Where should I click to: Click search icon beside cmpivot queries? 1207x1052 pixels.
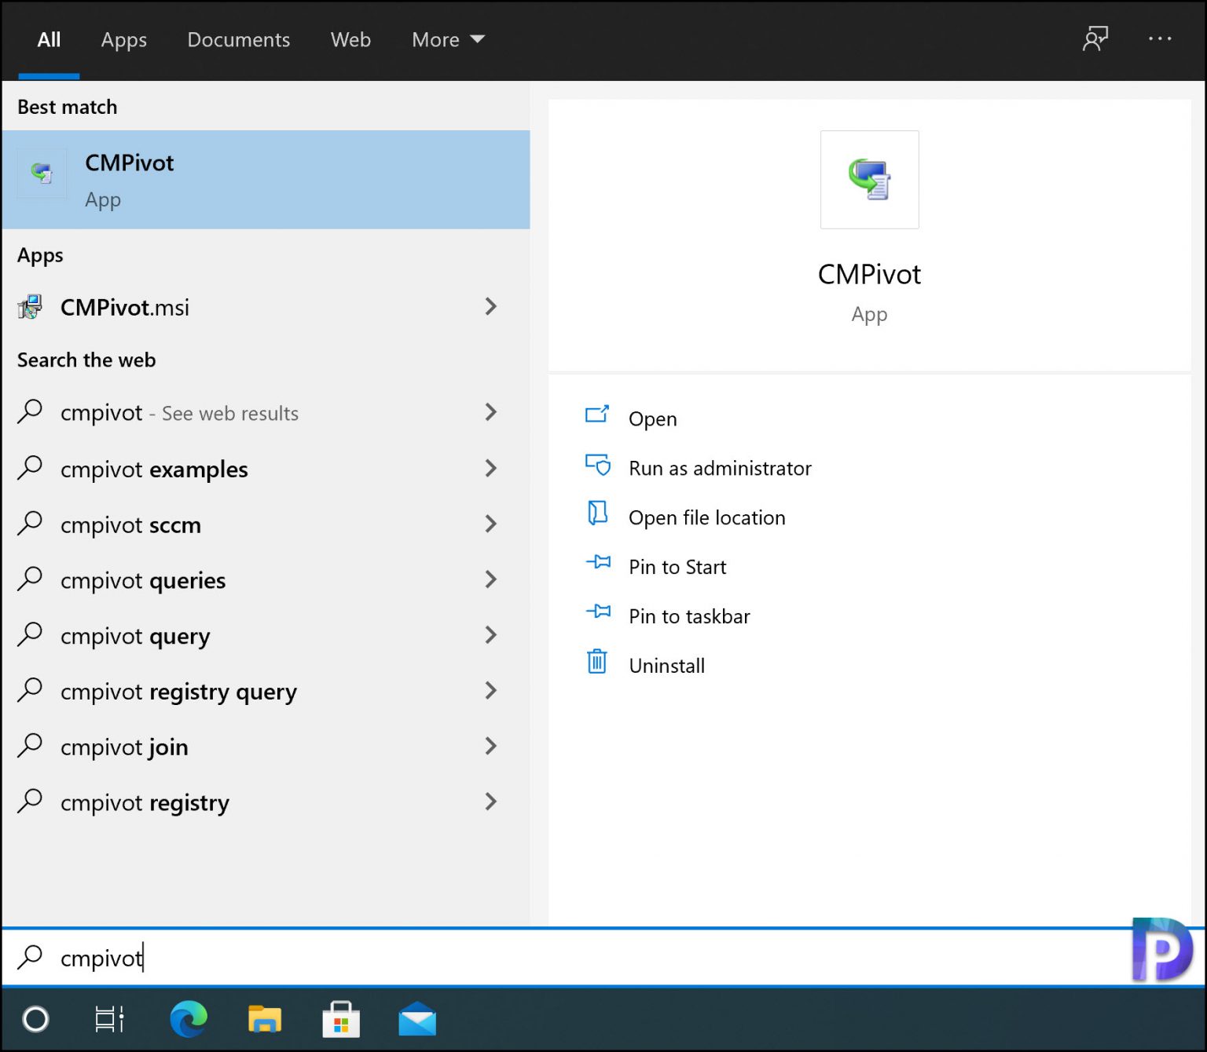(x=30, y=579)
